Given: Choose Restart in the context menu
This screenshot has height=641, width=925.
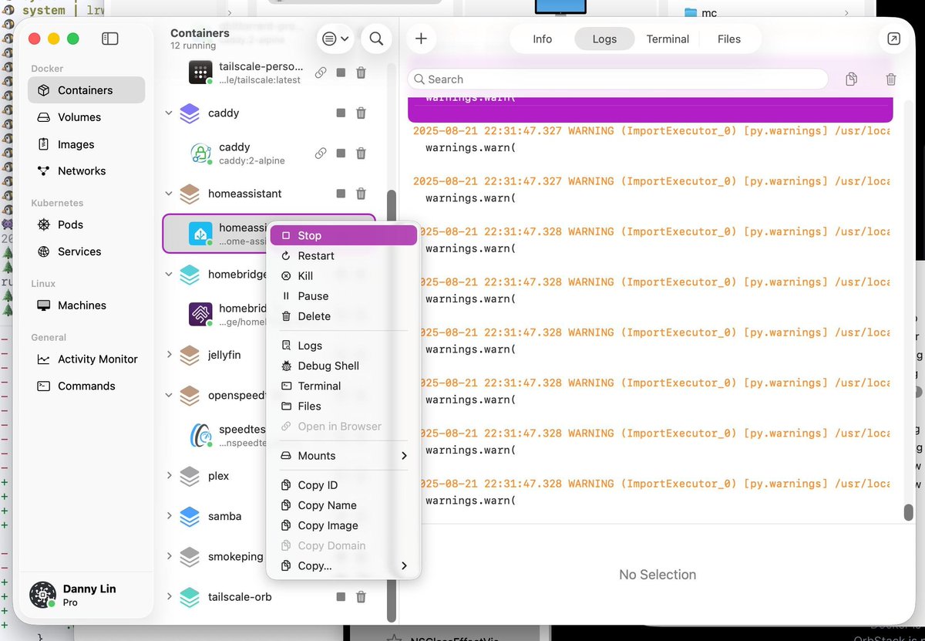Looking at the screenshot, I should (344, 255).
